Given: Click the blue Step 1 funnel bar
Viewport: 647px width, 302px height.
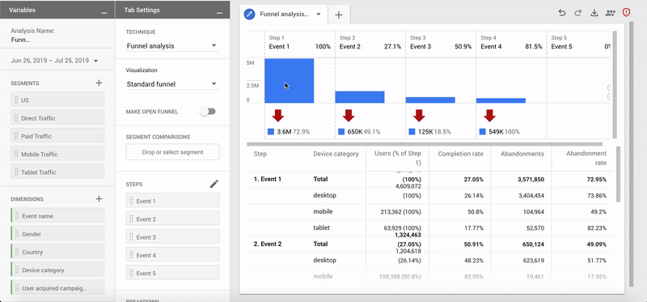Looking at the screenshot, I should [x=289, y=81].
